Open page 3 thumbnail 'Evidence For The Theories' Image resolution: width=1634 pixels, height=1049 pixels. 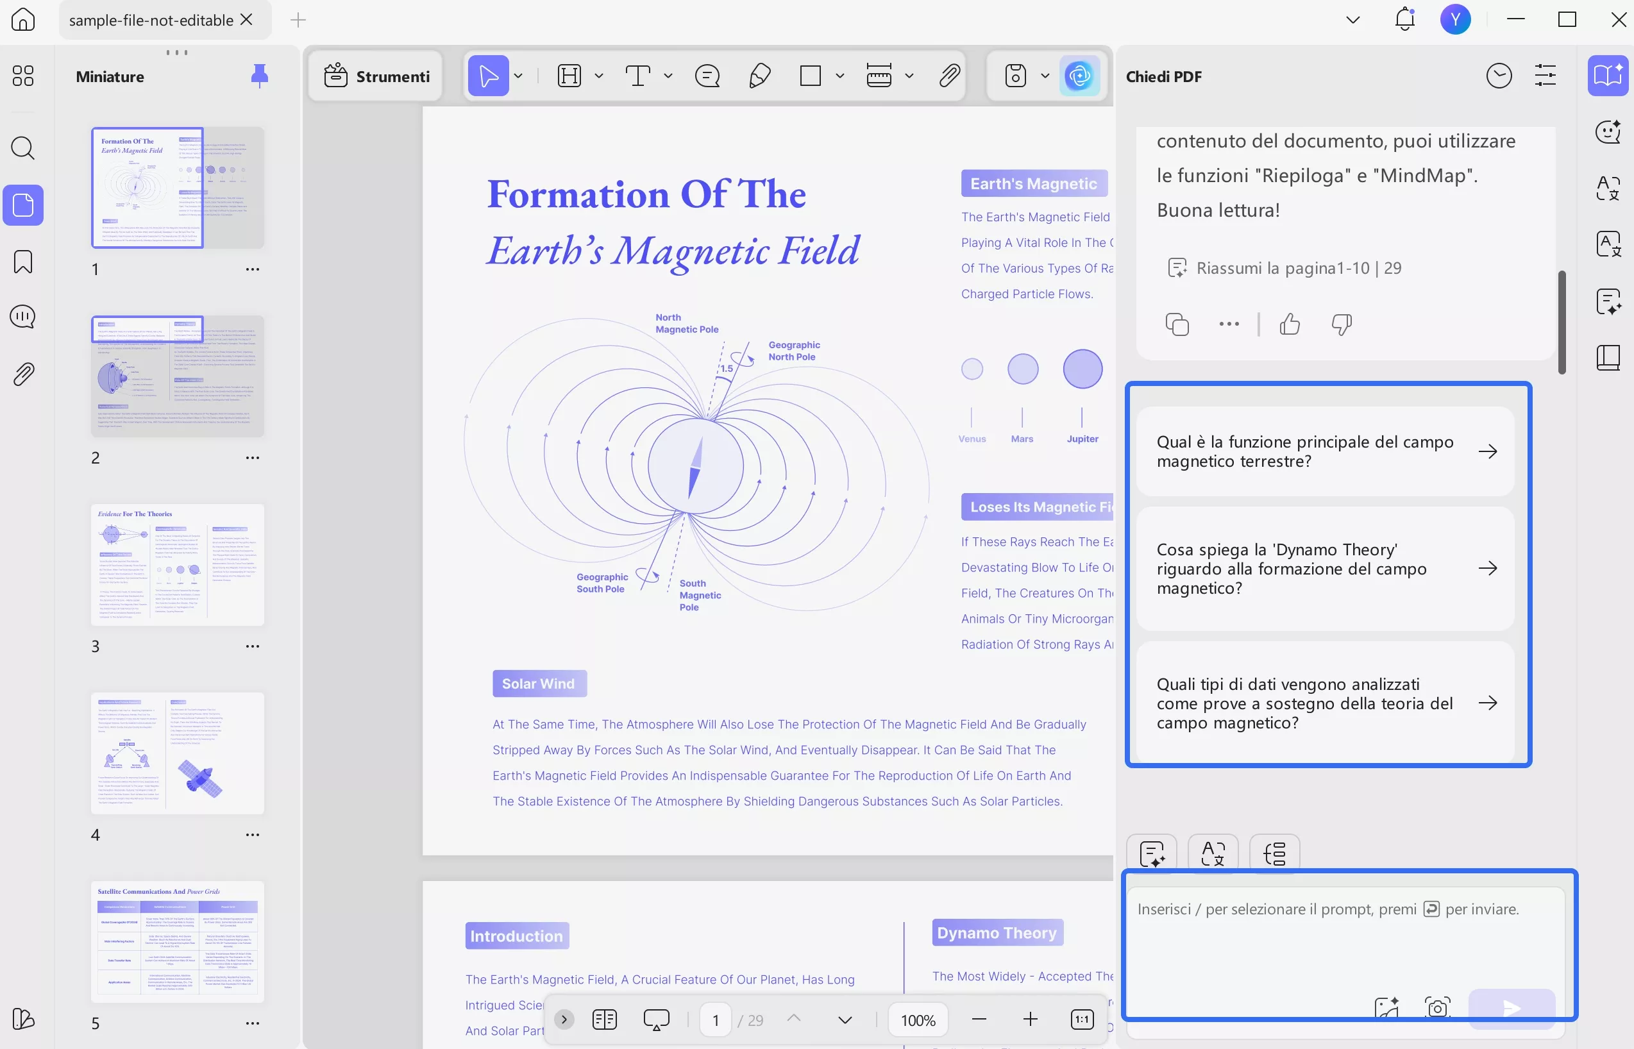point(178,564)
